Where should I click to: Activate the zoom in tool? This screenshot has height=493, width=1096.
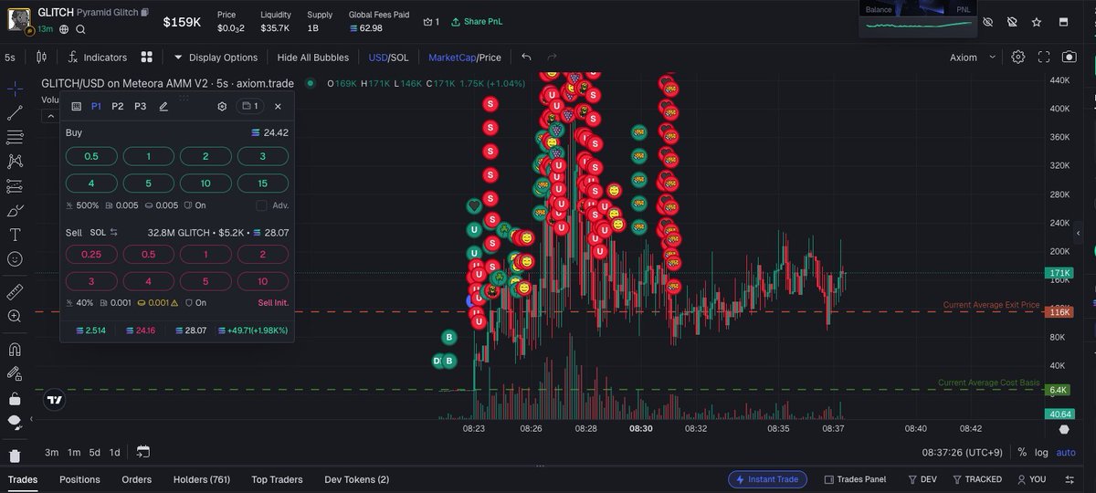[x=15, y=316]
